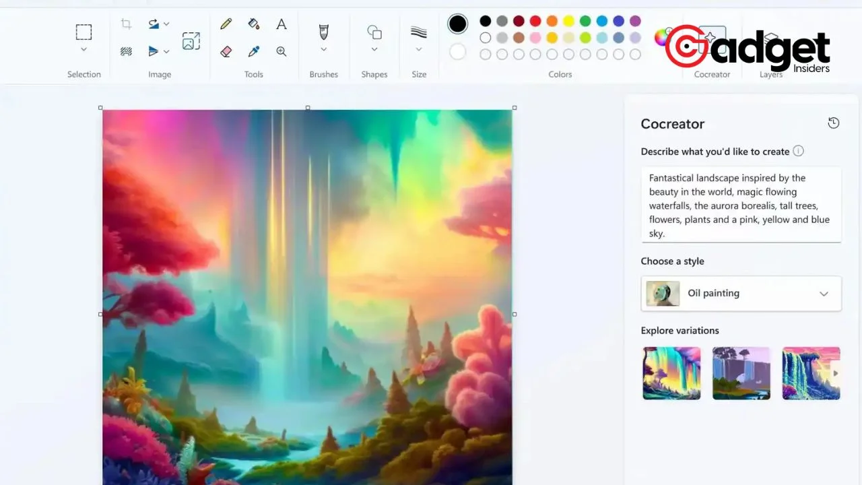Viewport: 862px width, 485px height.
Task: Click the Shapes tool icon
Action: pyautogui.click(x=374, y=32)
